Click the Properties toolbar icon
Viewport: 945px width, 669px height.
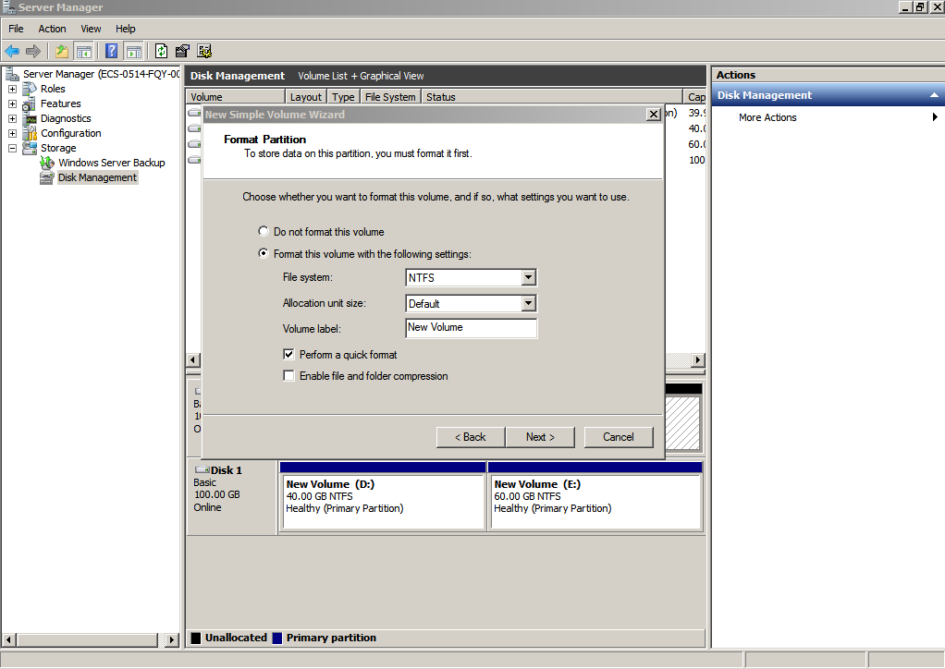[x=182, y=51]
